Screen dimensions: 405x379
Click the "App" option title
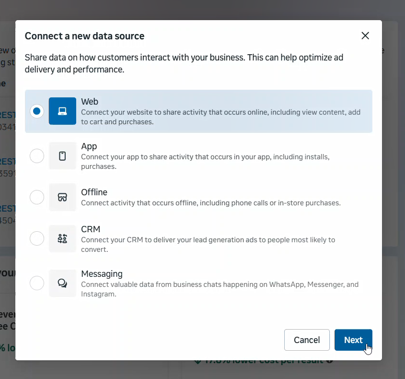pos(89,147)
